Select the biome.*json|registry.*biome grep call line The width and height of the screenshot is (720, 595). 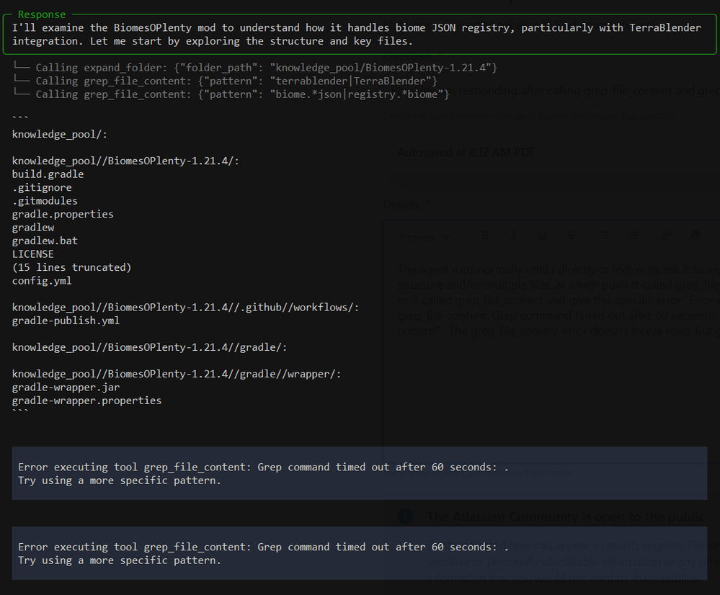(231, 94)
